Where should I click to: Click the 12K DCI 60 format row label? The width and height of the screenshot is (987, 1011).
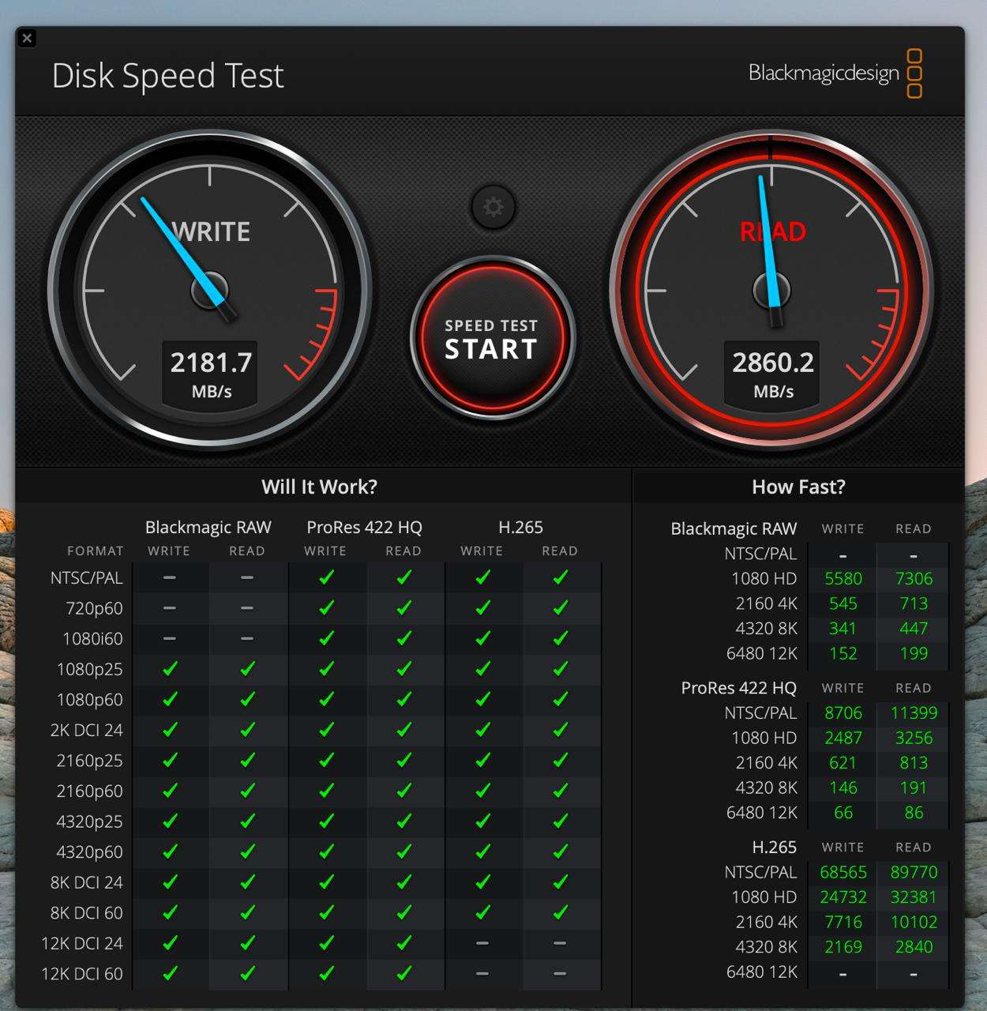(82, 974)
